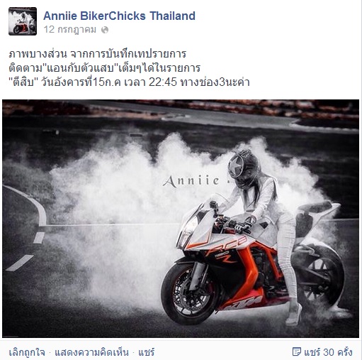Click the Anniie watermark text in photo
Image resolution: width=362 pixels, height=360 pixels.
191,181
